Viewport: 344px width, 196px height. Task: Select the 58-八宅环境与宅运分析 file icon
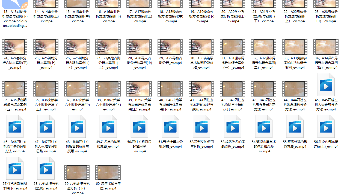(46, 168)
